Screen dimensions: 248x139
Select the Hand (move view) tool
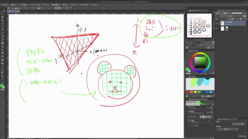coord(2,17)
